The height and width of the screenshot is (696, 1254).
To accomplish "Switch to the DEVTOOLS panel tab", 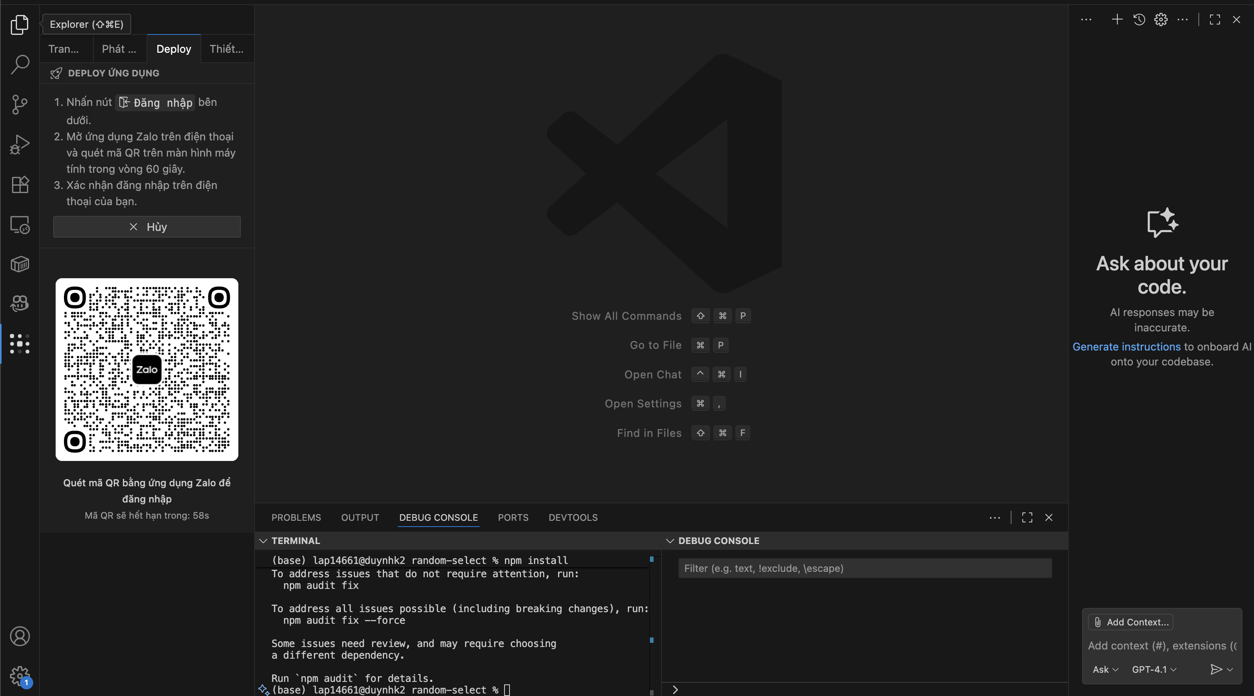I will click(x=573, y=517).
